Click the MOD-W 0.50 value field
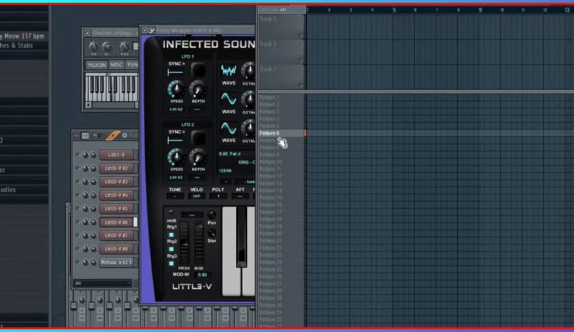Image resolution: width=574 pixels, height=332 pixels. pyautogui.click(x=202, y=274)
